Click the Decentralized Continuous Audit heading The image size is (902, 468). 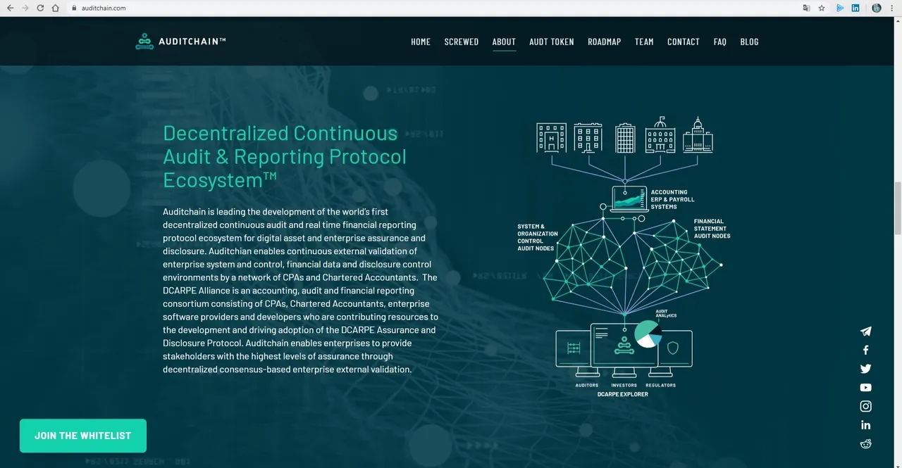285,156
